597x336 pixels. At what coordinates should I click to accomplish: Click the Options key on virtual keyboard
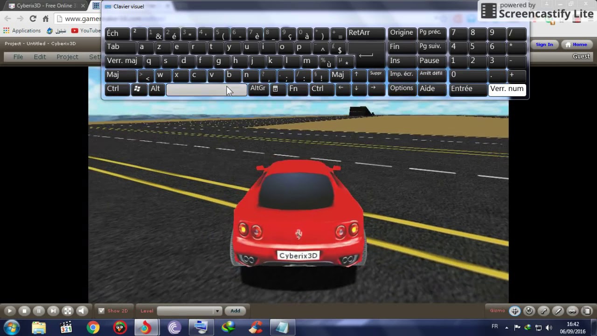pyautogui.click(x=402, y=89)
